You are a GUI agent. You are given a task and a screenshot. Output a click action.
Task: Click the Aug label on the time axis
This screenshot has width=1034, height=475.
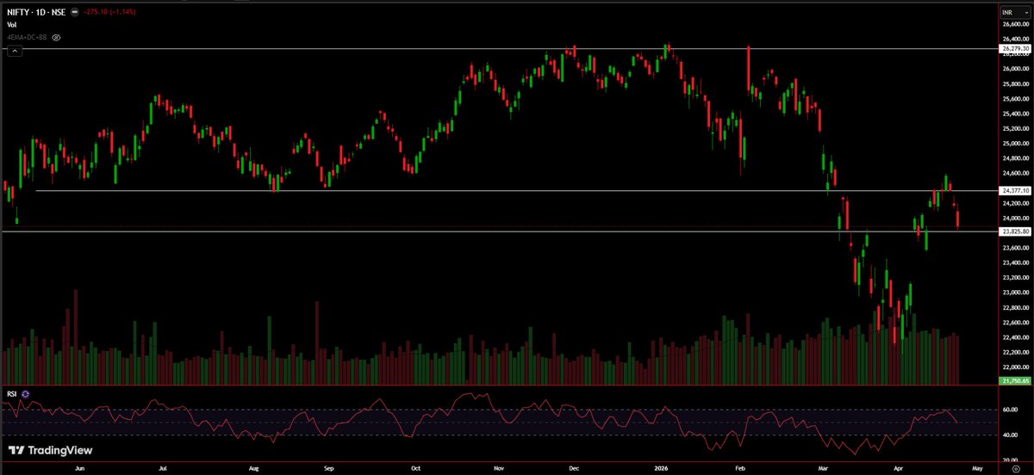(253, 469)
